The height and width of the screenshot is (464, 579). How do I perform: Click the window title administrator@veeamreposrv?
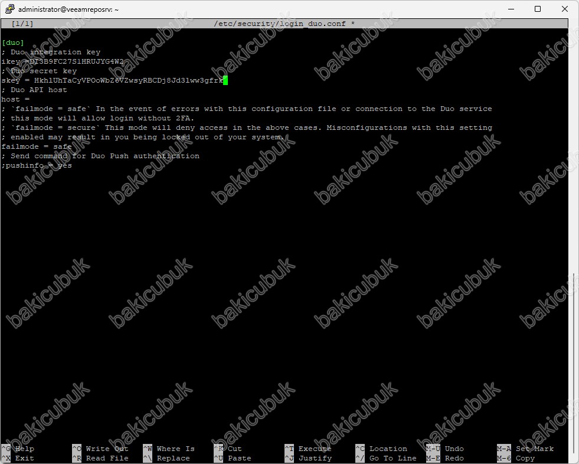tap(68, 9)
